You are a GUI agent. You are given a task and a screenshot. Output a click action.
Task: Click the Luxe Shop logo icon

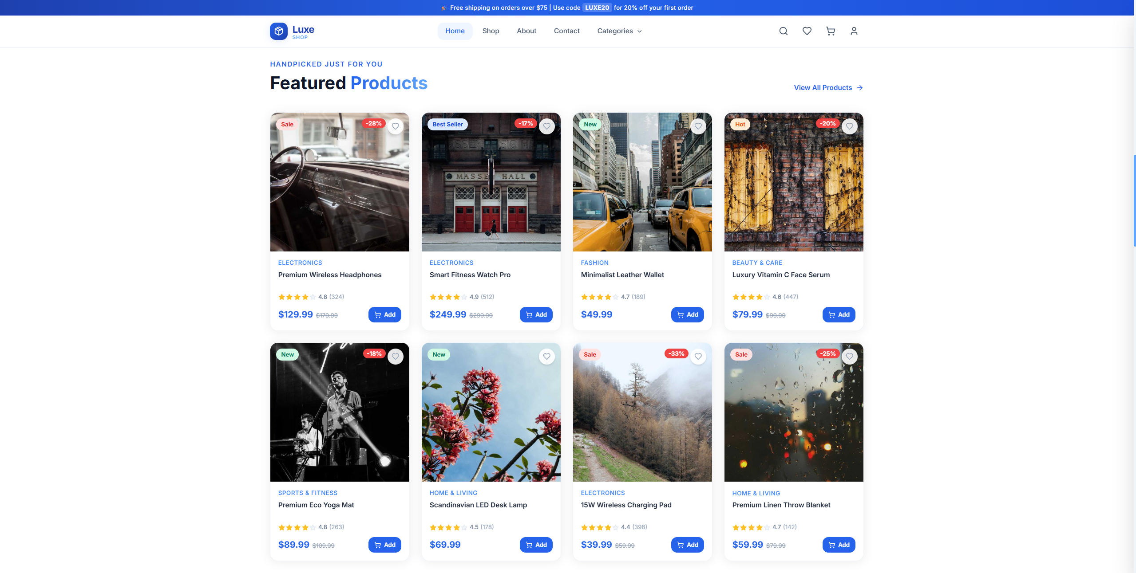tap(279, 31)
